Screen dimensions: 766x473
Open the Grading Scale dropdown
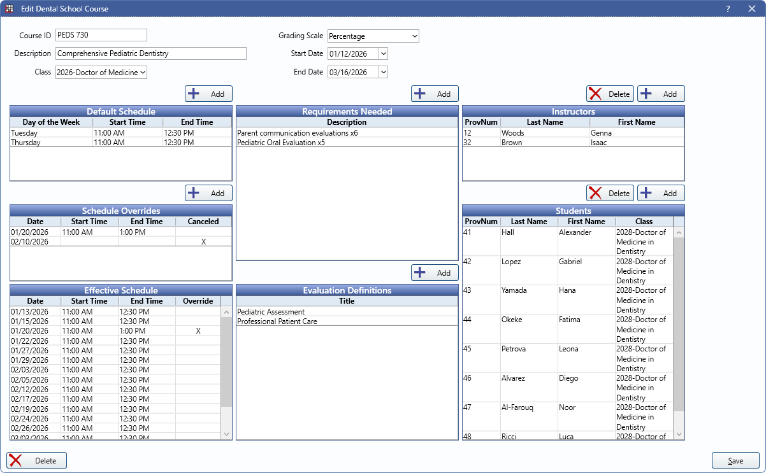click(373, 36)
